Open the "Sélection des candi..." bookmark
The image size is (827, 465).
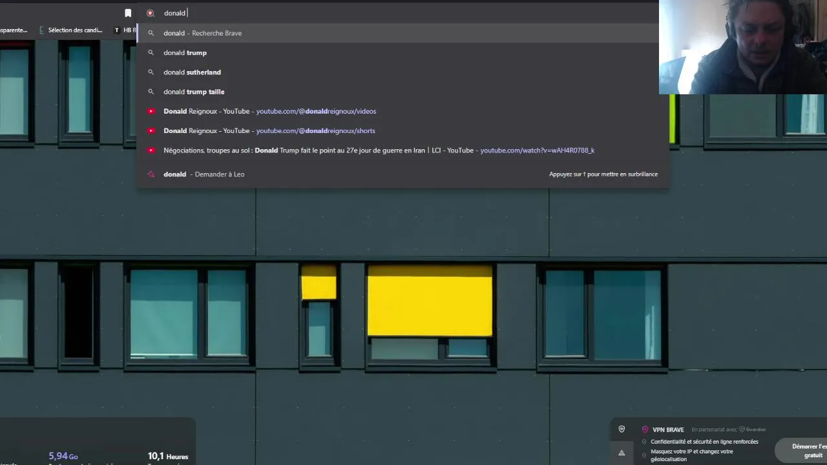70,30
